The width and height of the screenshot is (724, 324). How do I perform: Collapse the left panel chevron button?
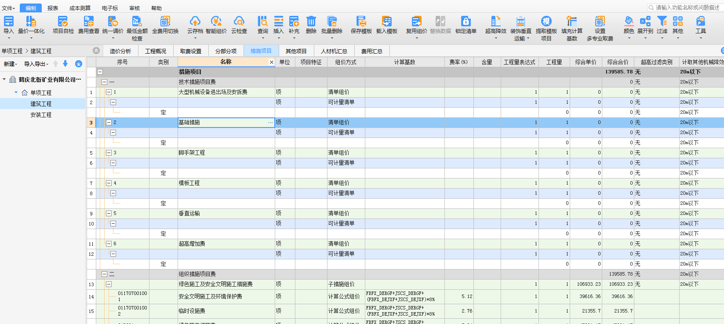click(96, 51)
